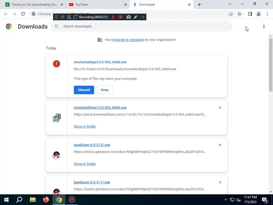Remove bandicam-6-2-3 (1).exe from list
The image size is (273, 205).
220,182
